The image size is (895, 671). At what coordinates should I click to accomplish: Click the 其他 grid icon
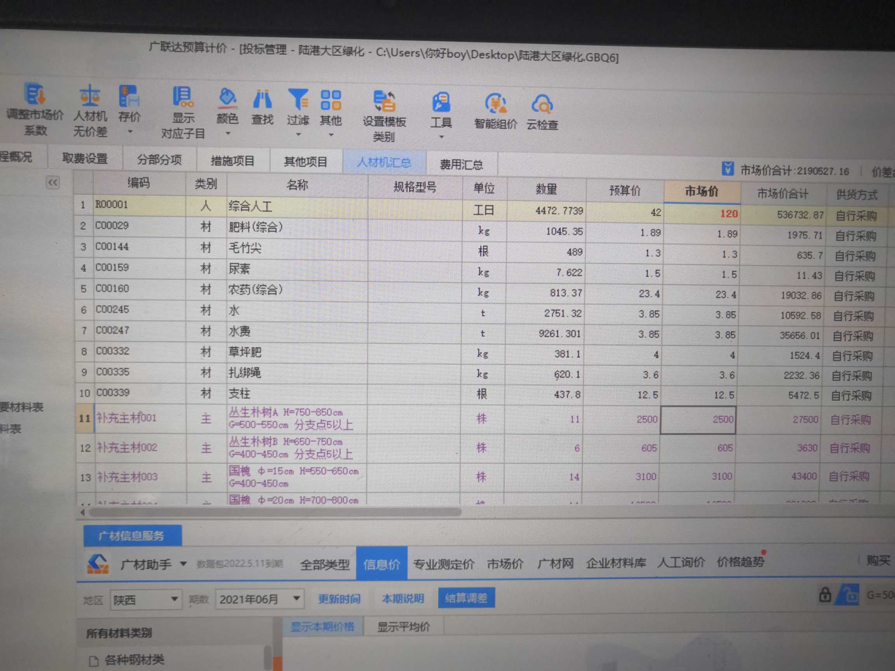[331, 100]
